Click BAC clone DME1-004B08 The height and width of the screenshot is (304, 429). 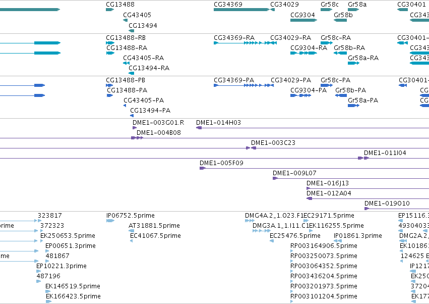pos(159,133)
